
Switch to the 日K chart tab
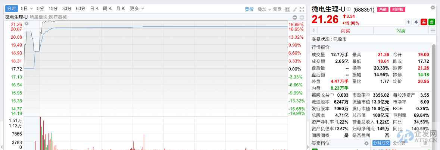point(94,9)
